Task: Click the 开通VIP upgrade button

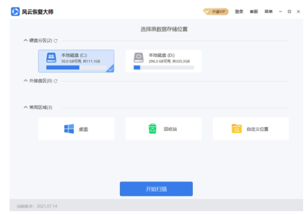Action: tap(216, 11)
